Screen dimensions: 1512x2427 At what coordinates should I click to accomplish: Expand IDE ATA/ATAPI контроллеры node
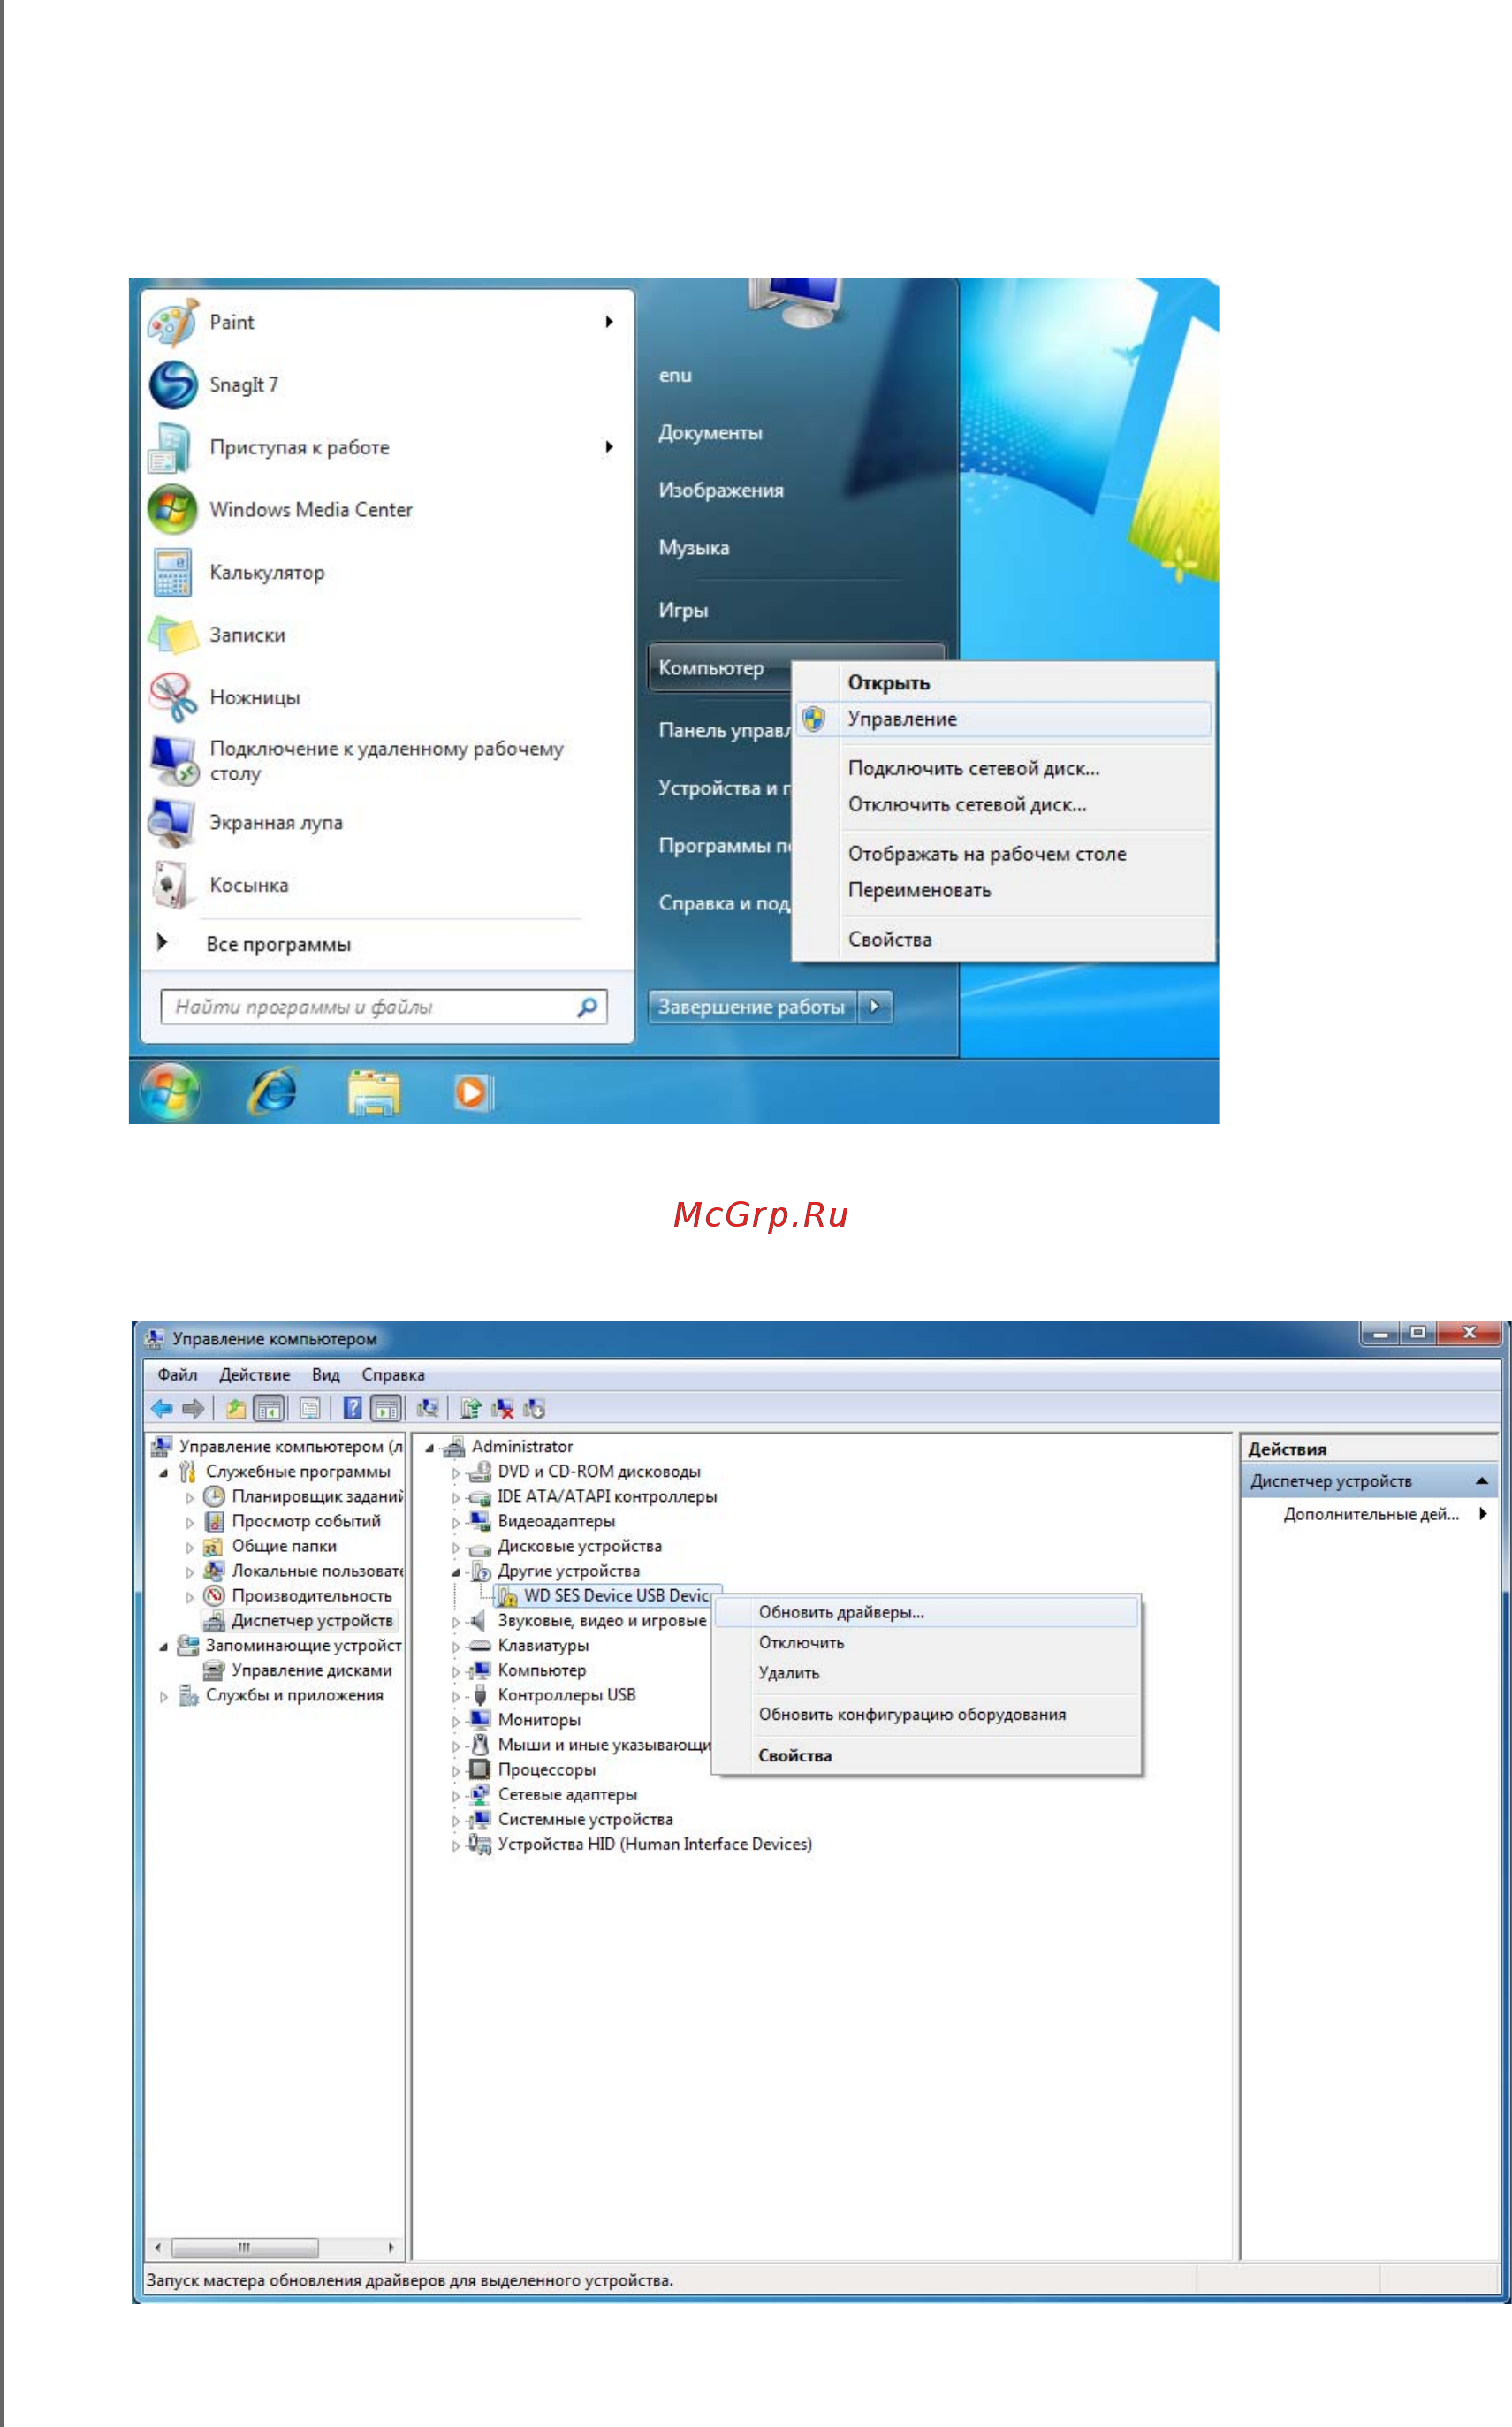456,1497
